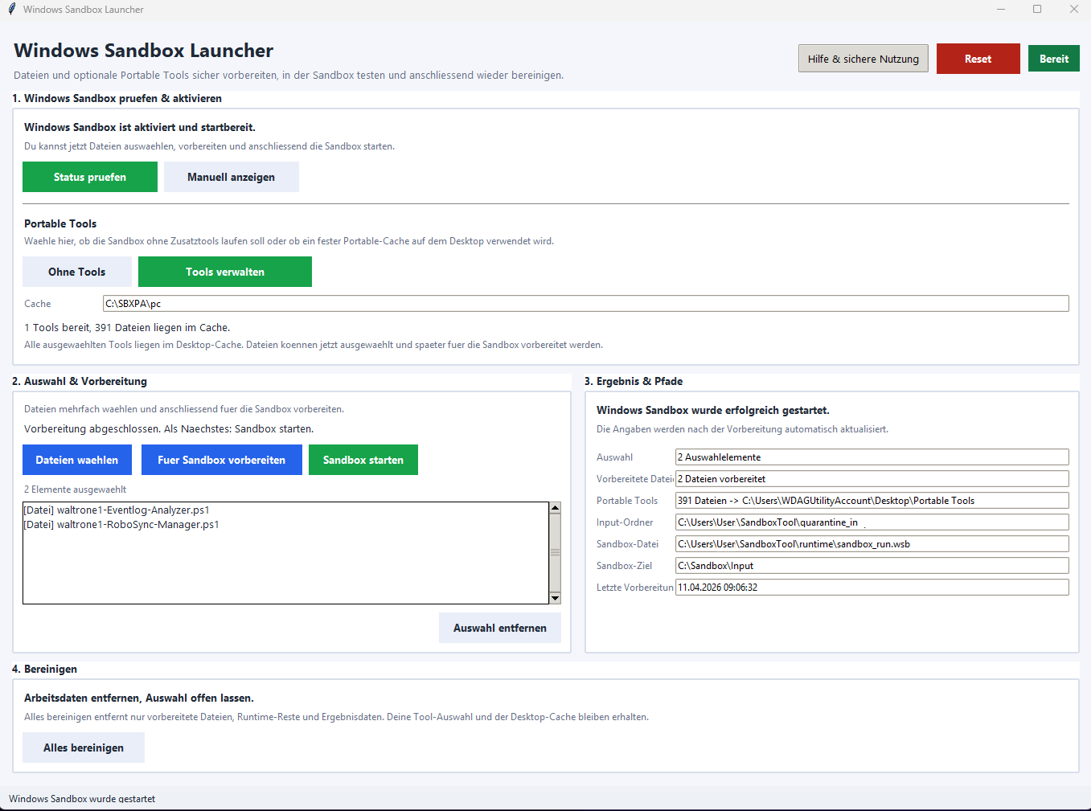Select the Ohne Tools option

click(76, 272)
